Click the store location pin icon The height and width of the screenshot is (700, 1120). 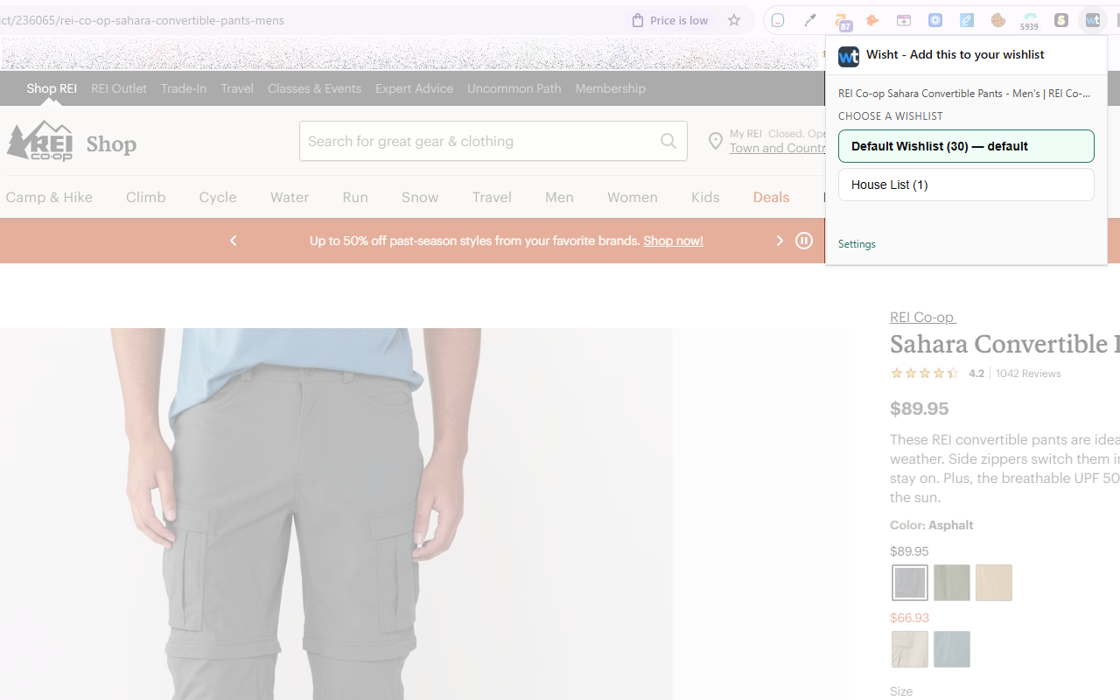point(716,141)
